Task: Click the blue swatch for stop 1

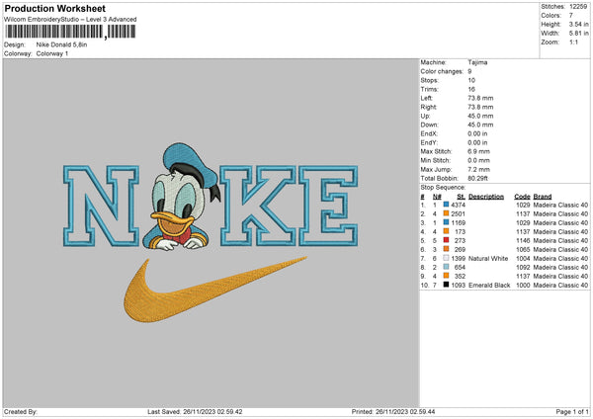Action: pos(447,204)
